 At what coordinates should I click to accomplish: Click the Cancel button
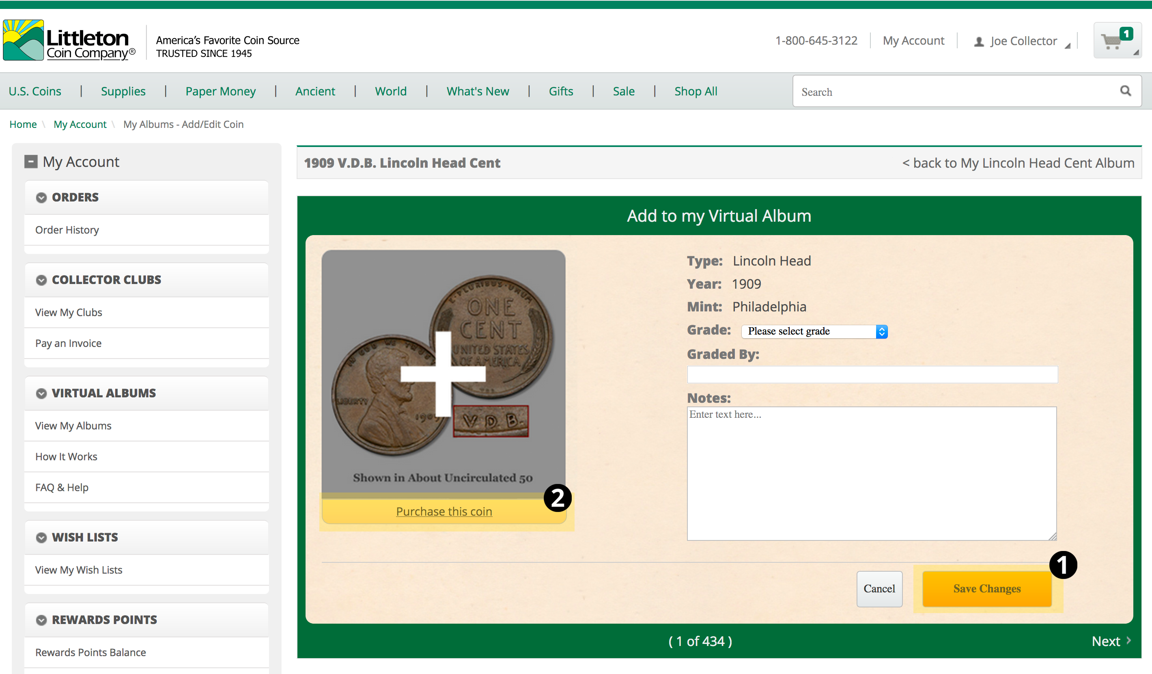(879, 588)
